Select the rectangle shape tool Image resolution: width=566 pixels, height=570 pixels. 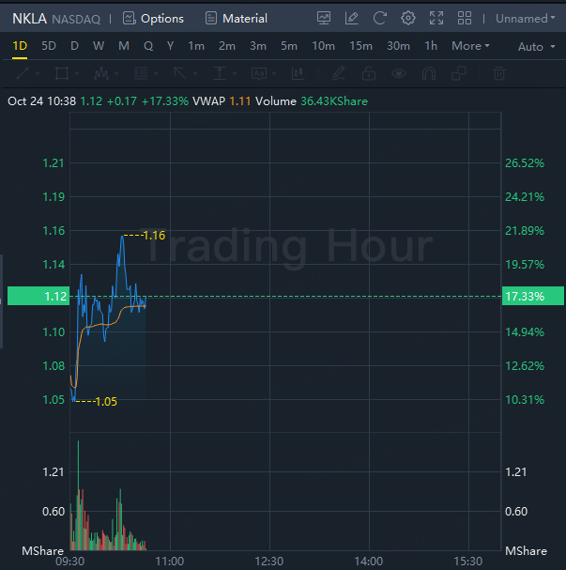(x=62, y=73)
